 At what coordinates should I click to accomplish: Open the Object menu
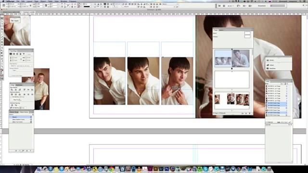pos(43,1)
